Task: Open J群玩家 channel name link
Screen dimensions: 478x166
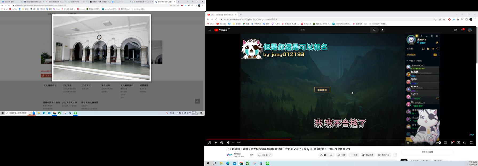Action: 237,154
